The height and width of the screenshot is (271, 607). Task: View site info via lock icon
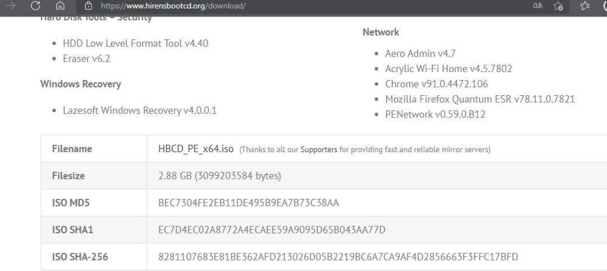(88, 6)
